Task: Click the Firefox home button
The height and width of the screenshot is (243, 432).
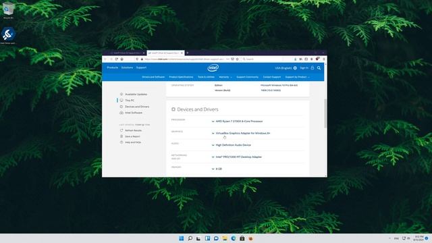Action: (122, 59)
